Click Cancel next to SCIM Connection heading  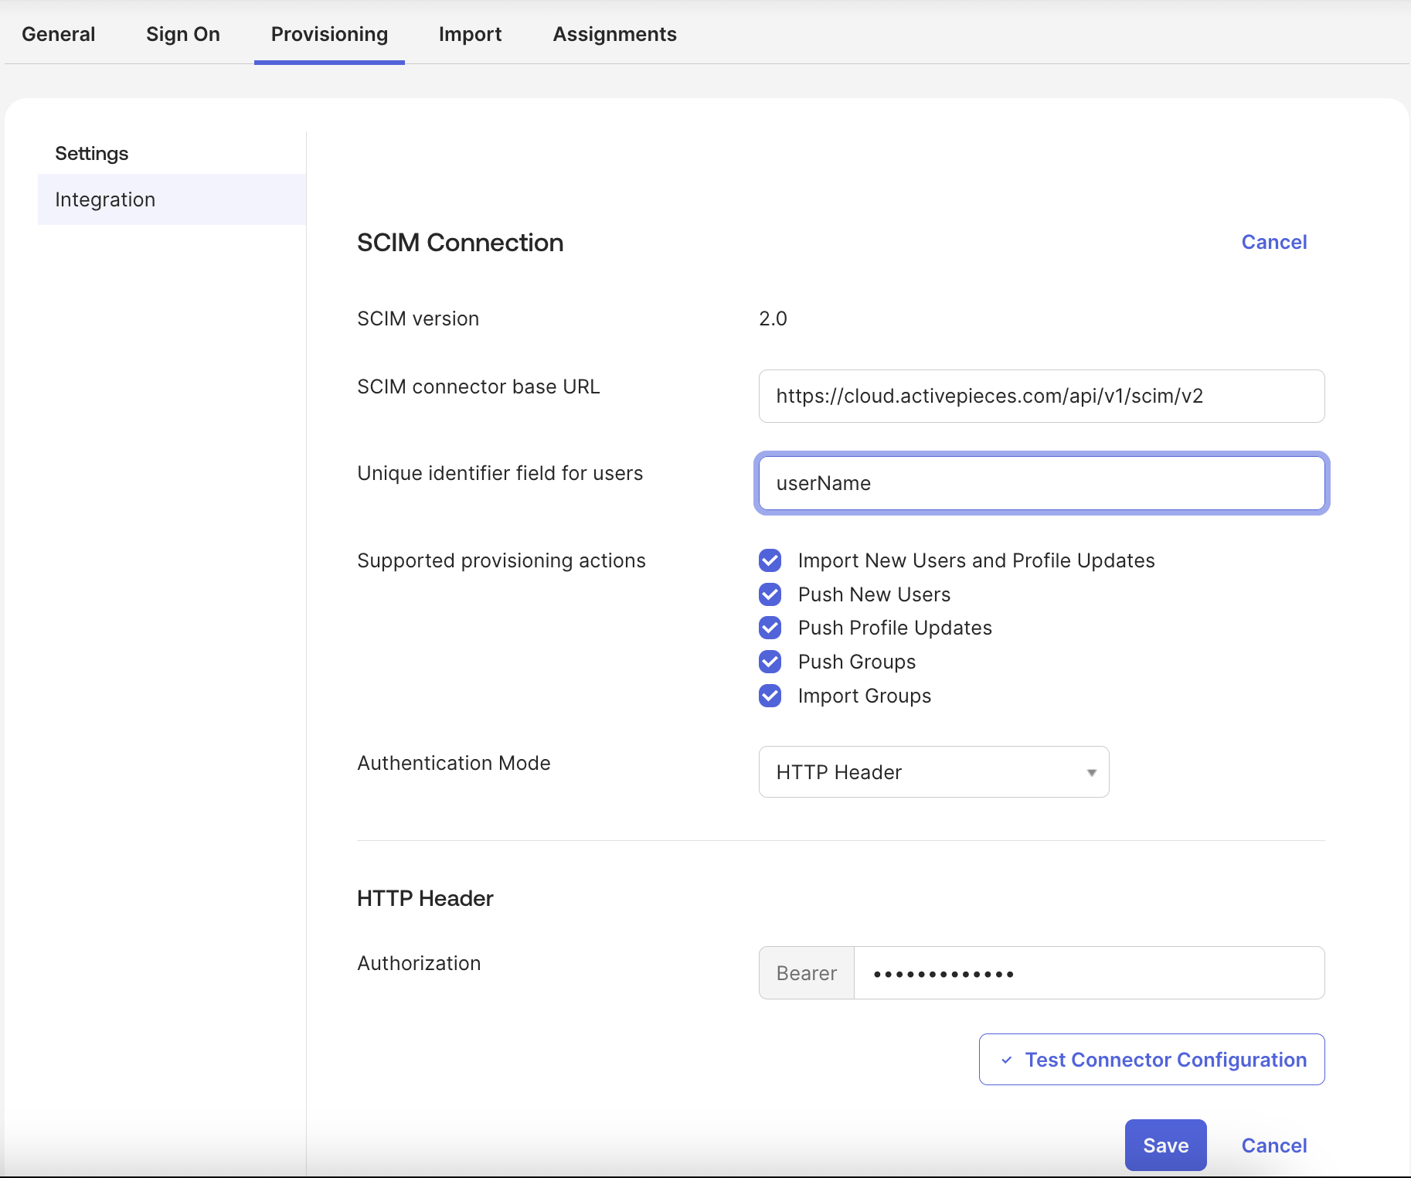tap(1273, 242)
